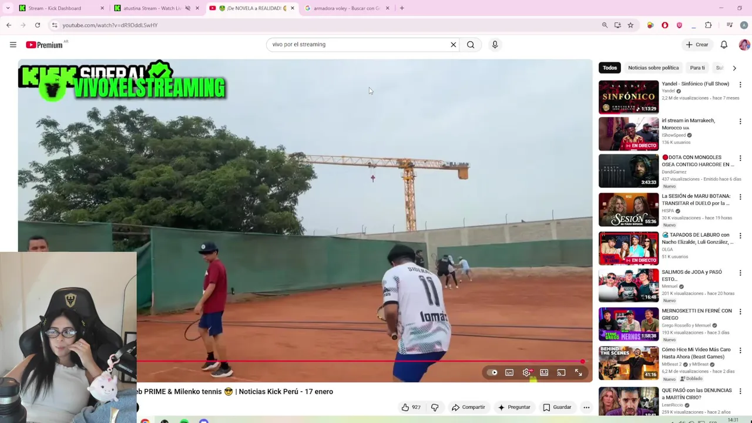Screen dimensions: 752x423
Task: Open TAPADOS DE LABURO live thumbnail
Action: [x=629, y=249]
